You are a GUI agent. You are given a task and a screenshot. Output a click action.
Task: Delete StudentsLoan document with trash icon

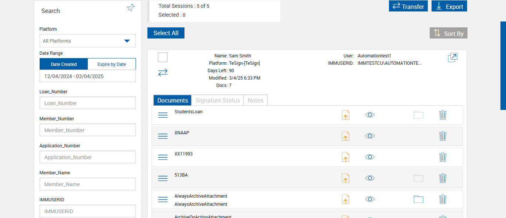pyautogui.click(x=443, y=115)
